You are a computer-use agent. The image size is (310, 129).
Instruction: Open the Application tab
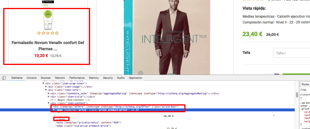(135, 78)
